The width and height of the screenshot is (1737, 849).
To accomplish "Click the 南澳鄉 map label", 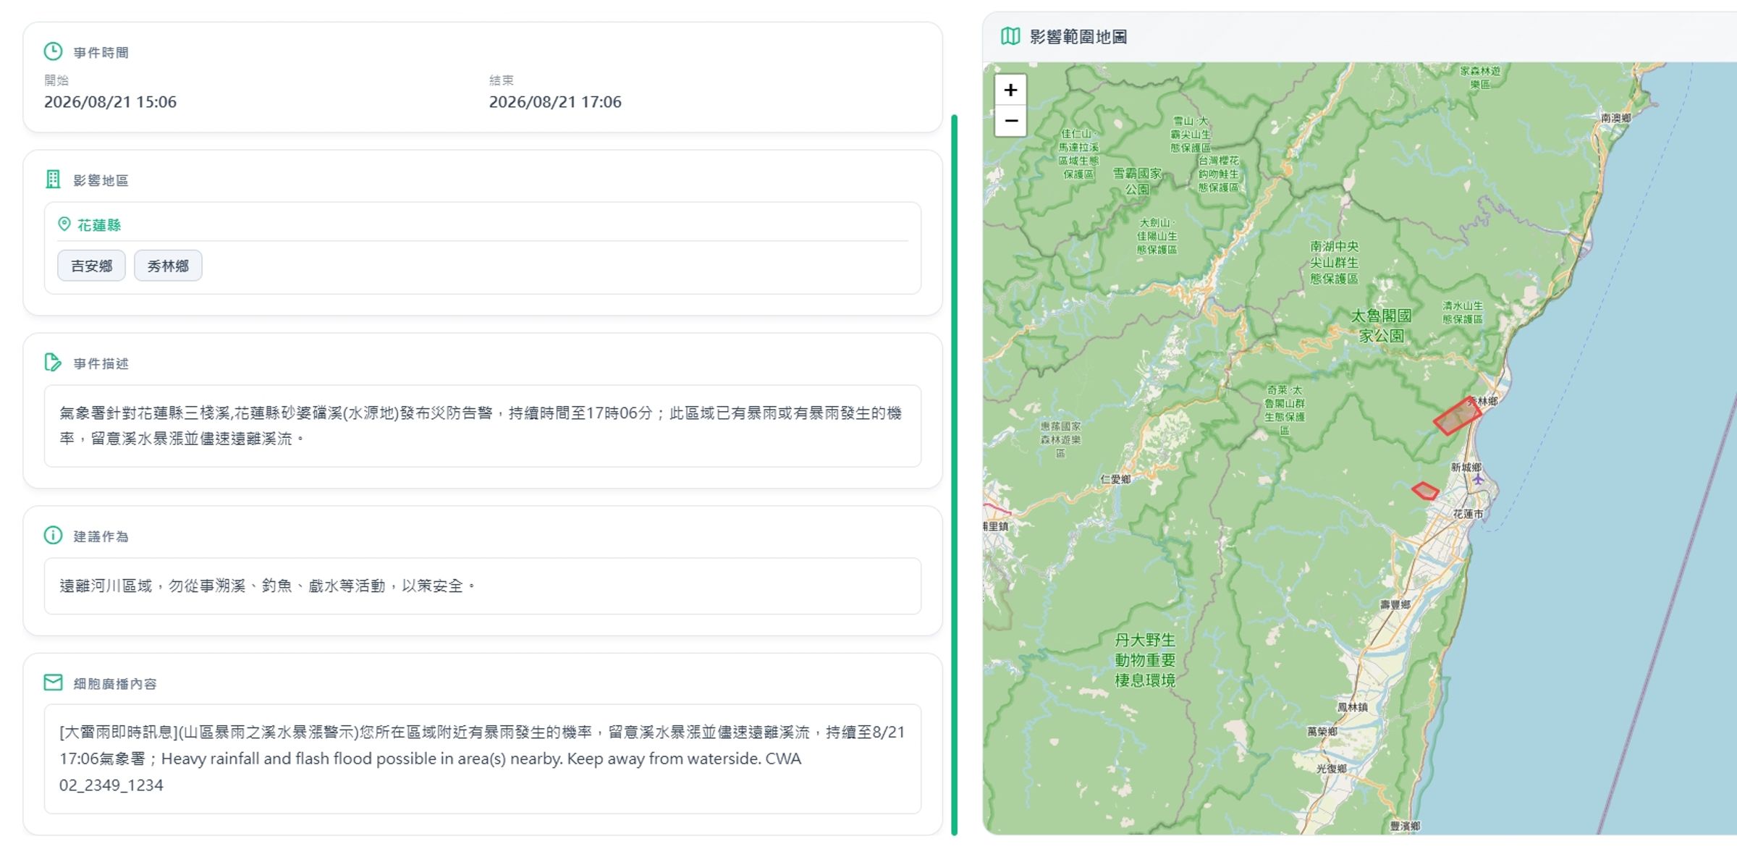I will (1616, 118).
